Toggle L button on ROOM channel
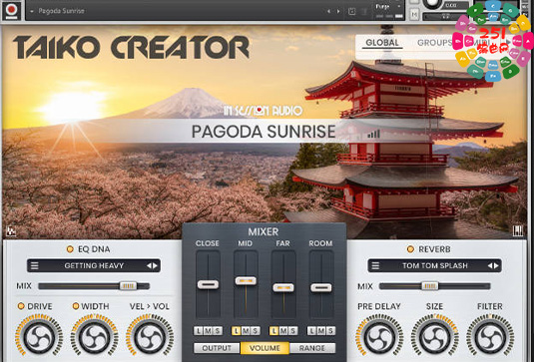534x362 pixels. tap(312, 331)
